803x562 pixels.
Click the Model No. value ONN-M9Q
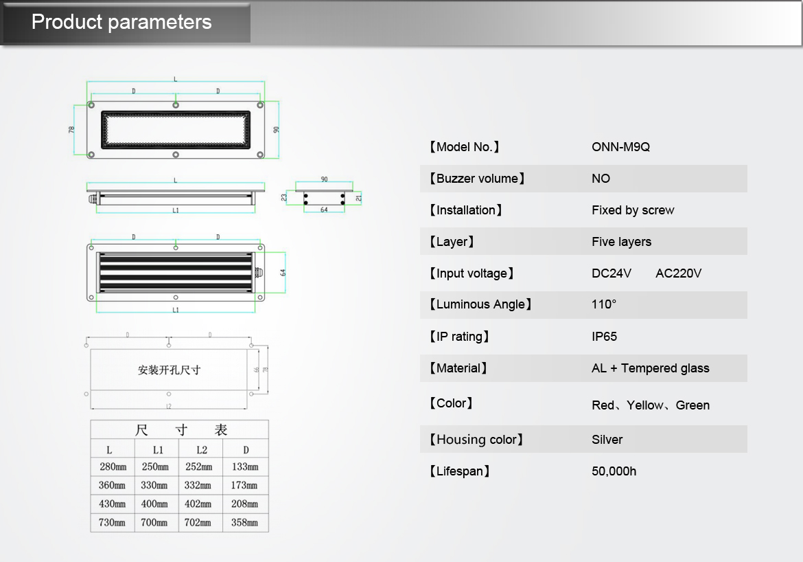(620, 147)
